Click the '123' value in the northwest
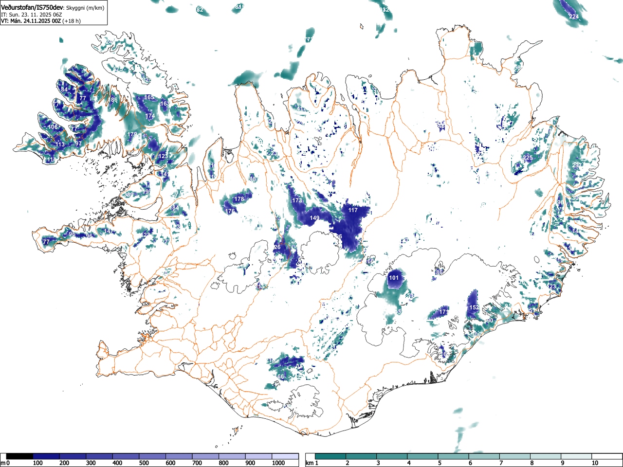 coord(163,156)
